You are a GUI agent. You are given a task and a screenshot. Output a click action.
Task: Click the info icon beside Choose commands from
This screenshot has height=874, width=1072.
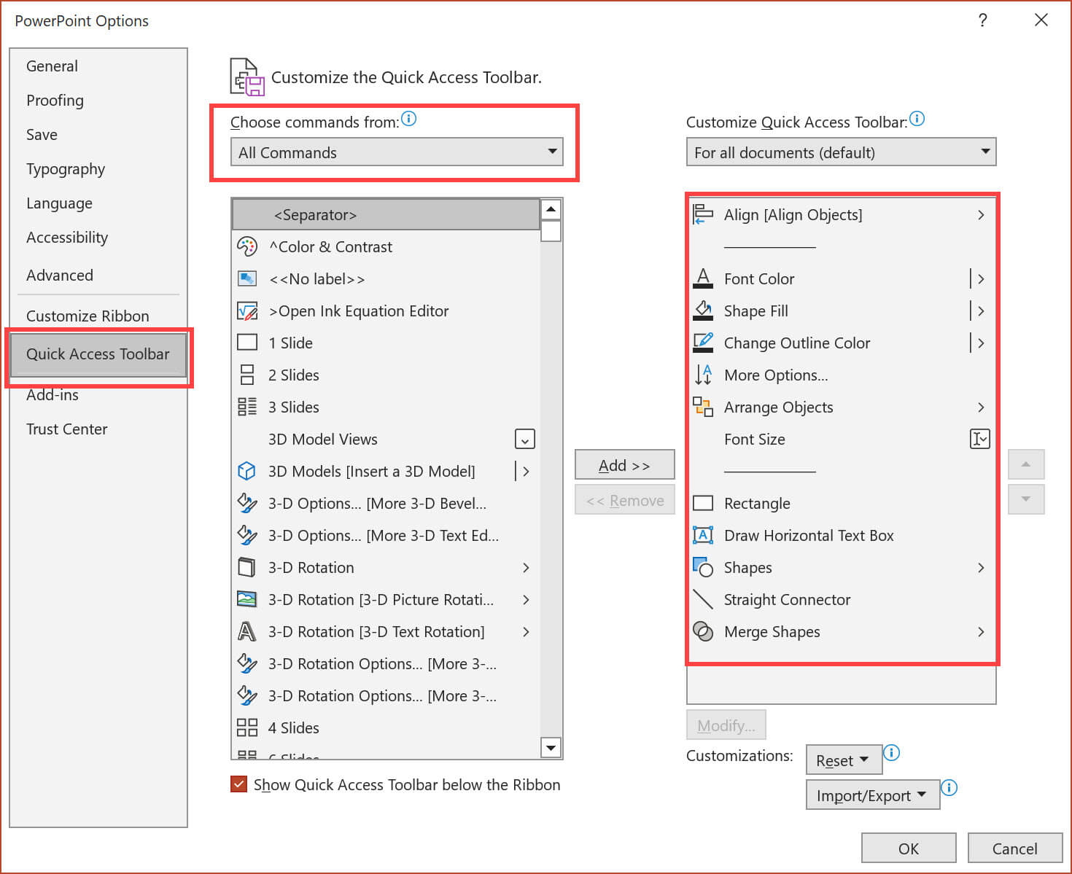click(409, 119)
